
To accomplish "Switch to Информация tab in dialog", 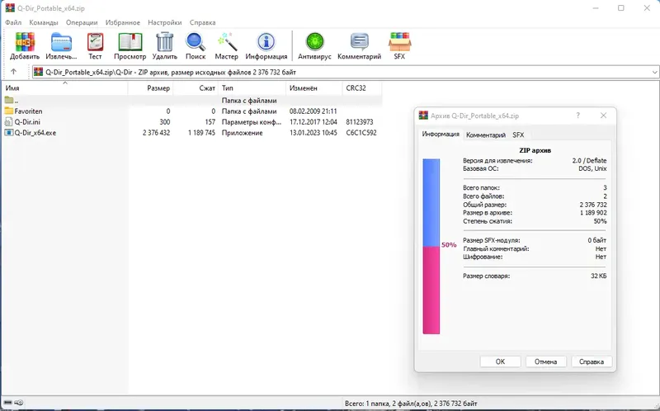I will [x=441, y=135].
